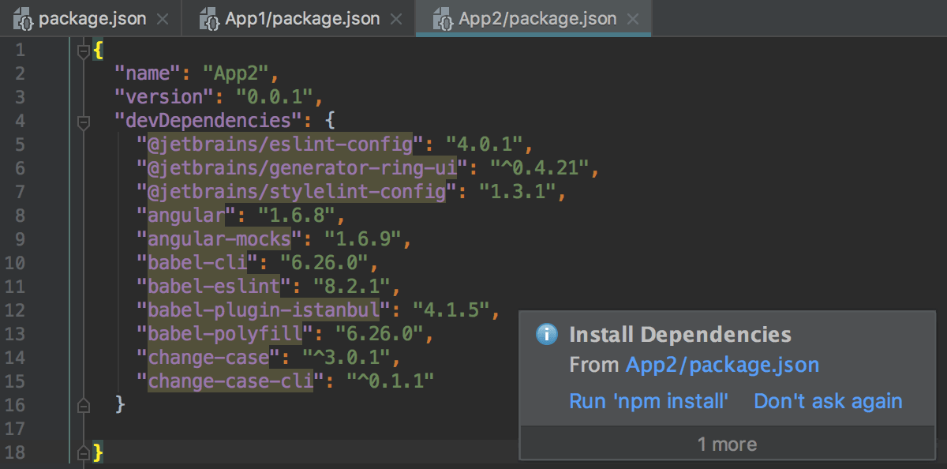This screenshot has height=469, width=947.
Task: Click the npm file icon on App1/package.json tab
Action: click(209, 18)
